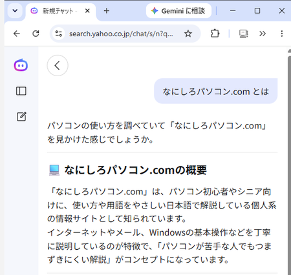The height and width of the screenshot is (275, 291).
Task: Open a new browser tab
Action: (107, 11)
